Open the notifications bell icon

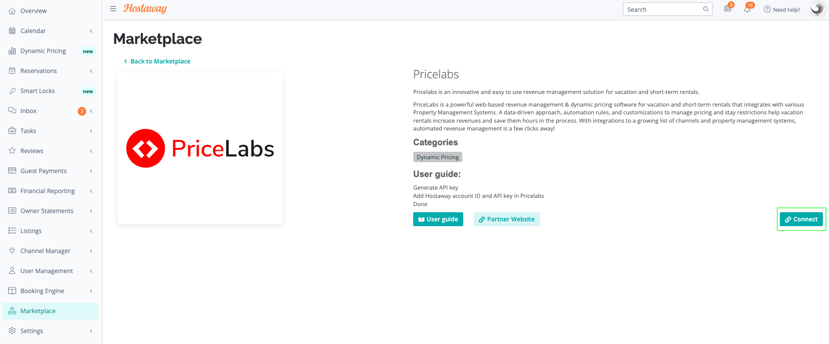[x=747, y=9]
